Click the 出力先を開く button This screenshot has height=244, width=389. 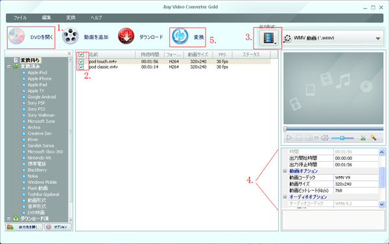(24, 227)
